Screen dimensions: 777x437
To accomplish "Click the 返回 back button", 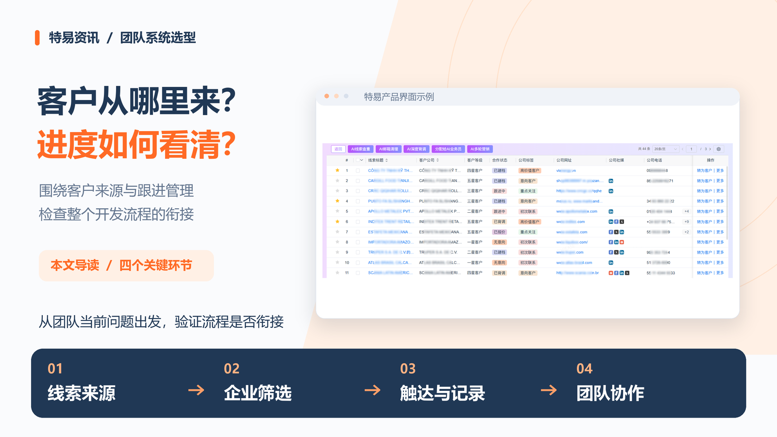I will coord(338,149).
